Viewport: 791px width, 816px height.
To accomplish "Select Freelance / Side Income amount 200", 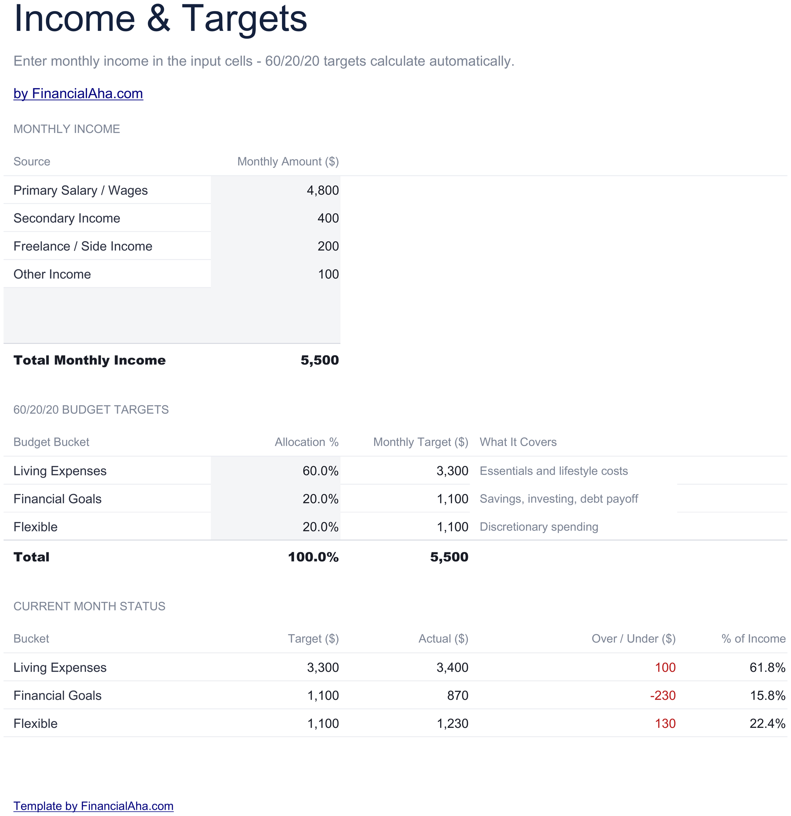I will 276,246.
